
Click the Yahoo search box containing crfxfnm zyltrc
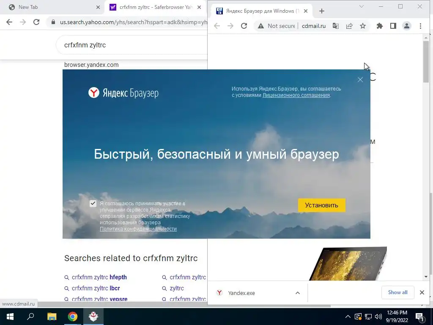point(132,45)
